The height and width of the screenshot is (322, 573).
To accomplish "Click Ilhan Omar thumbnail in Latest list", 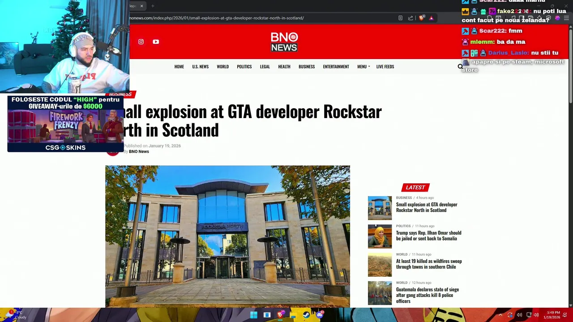I will (380, 236).
